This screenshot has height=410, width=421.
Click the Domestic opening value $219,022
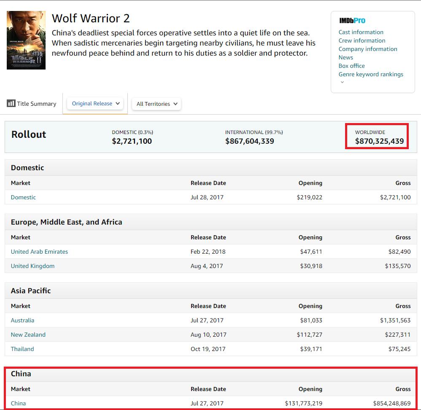309,197
